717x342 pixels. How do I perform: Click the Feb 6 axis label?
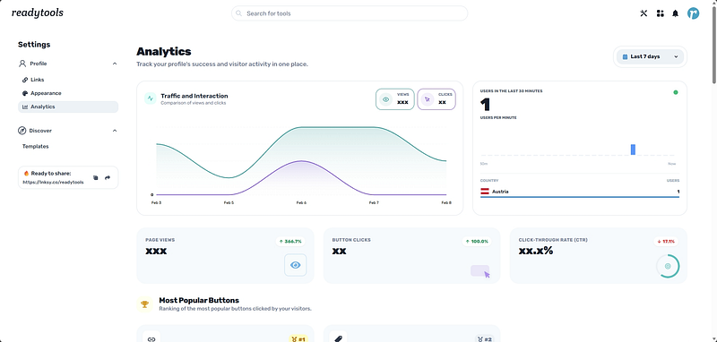(x=301, y=202)
